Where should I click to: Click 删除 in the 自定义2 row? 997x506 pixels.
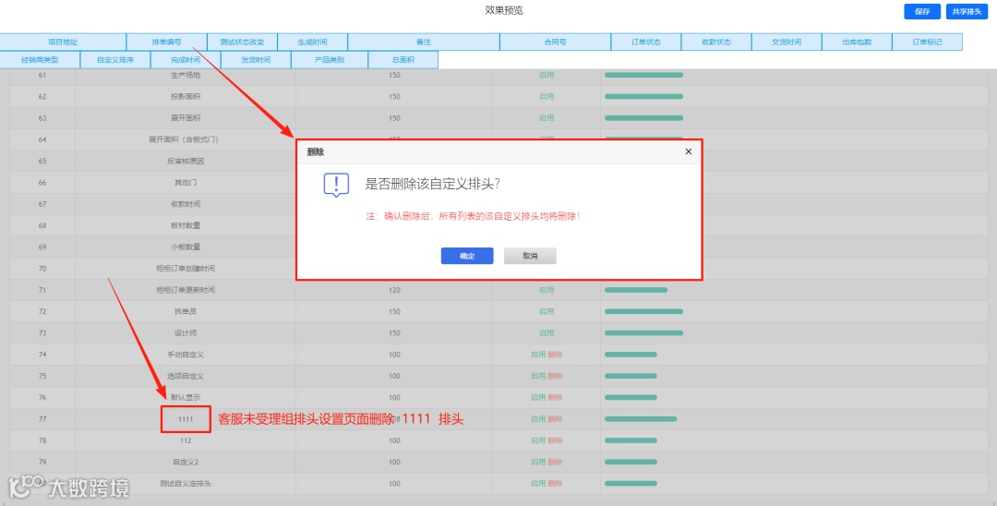pos(555,462)
